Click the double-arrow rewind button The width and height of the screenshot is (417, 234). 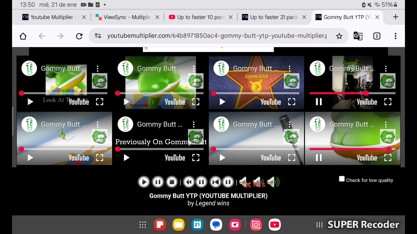(189, 182)
